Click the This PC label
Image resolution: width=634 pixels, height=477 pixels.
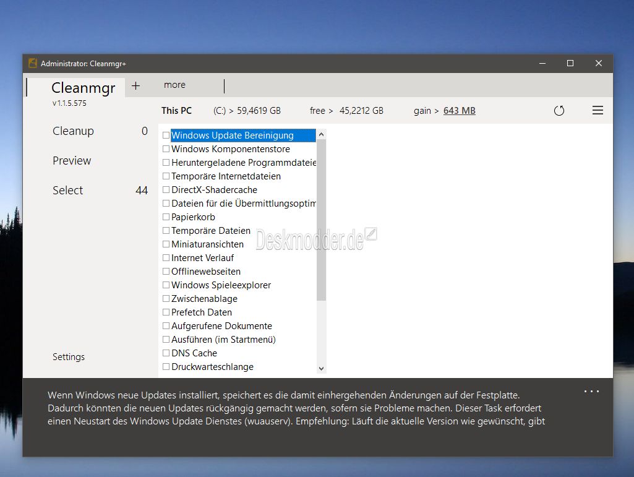point(176,111)
